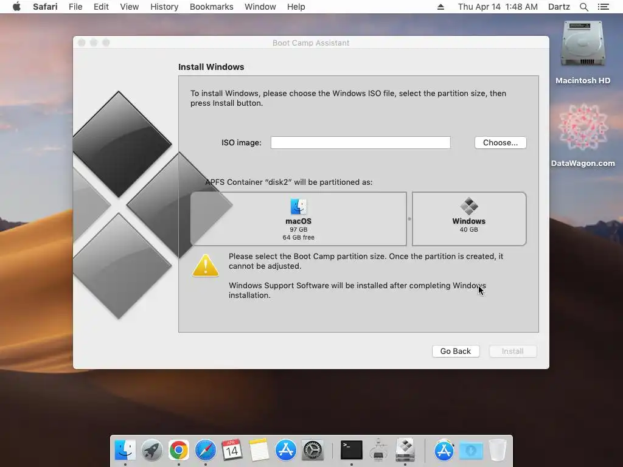Open the Notes app in Dock
Screen dimensions: 623x467
pyautogui.click(x=259, y=451)
